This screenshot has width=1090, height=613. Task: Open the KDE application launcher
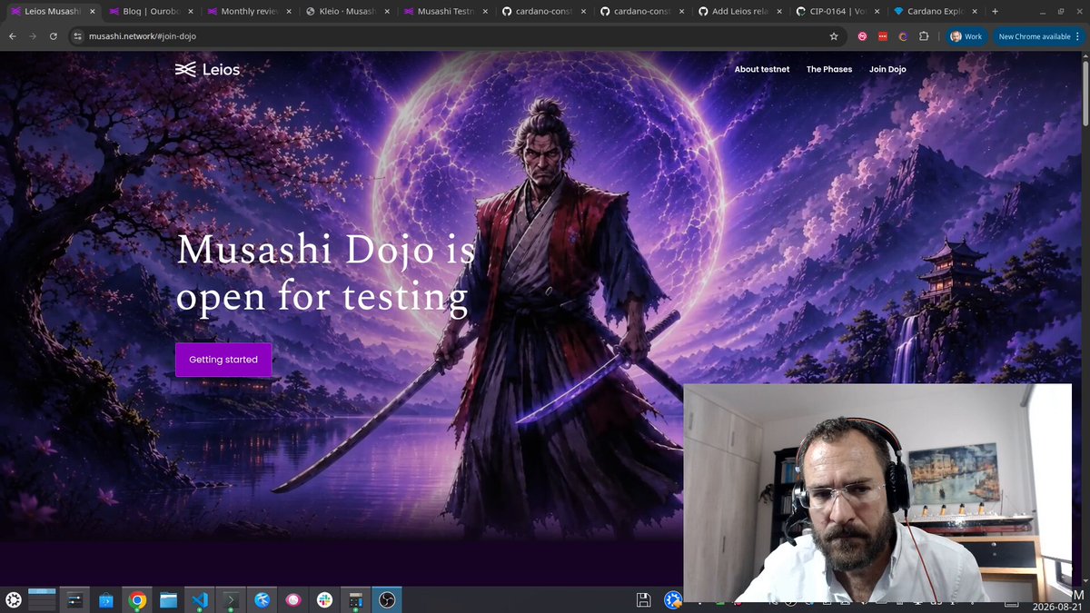pyautogui.click(x=14, y=599)
